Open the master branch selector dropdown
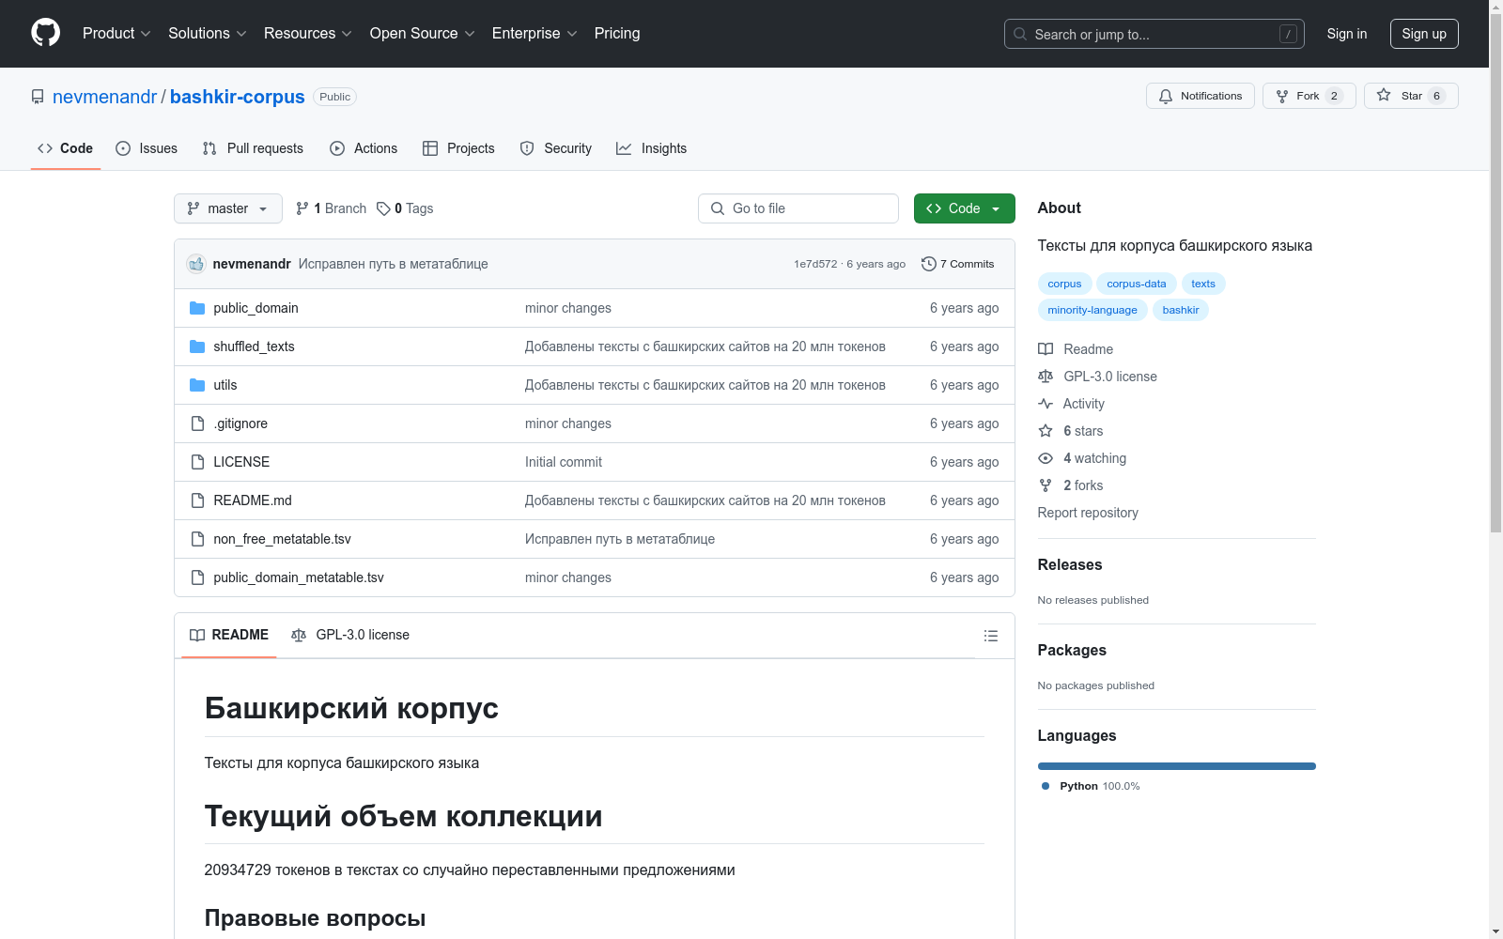 coord(228,208)
